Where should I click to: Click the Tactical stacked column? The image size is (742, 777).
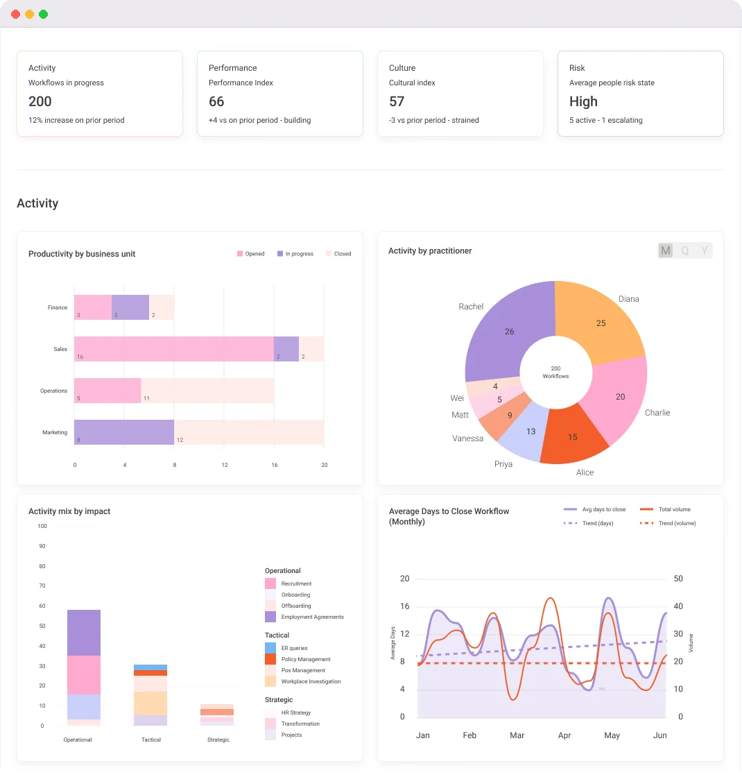pyautogui.click(x=150, y=695)
